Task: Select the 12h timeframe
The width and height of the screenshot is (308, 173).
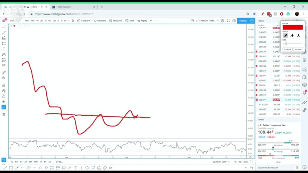Action: pyautogui.click(x=54, y=21)
